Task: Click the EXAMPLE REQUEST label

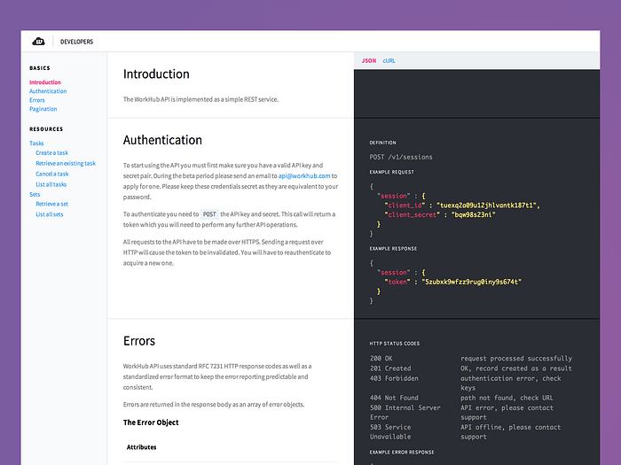Action: 391,172
